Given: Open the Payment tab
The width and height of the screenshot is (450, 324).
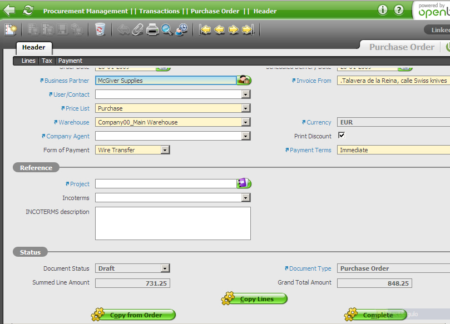Looking at the screenshot, I should (x=70, y=61).
